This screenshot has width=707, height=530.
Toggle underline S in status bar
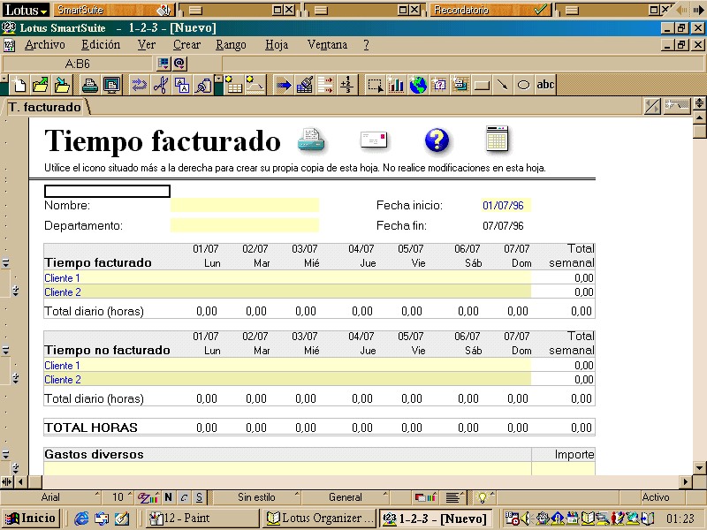coord(199,497)
